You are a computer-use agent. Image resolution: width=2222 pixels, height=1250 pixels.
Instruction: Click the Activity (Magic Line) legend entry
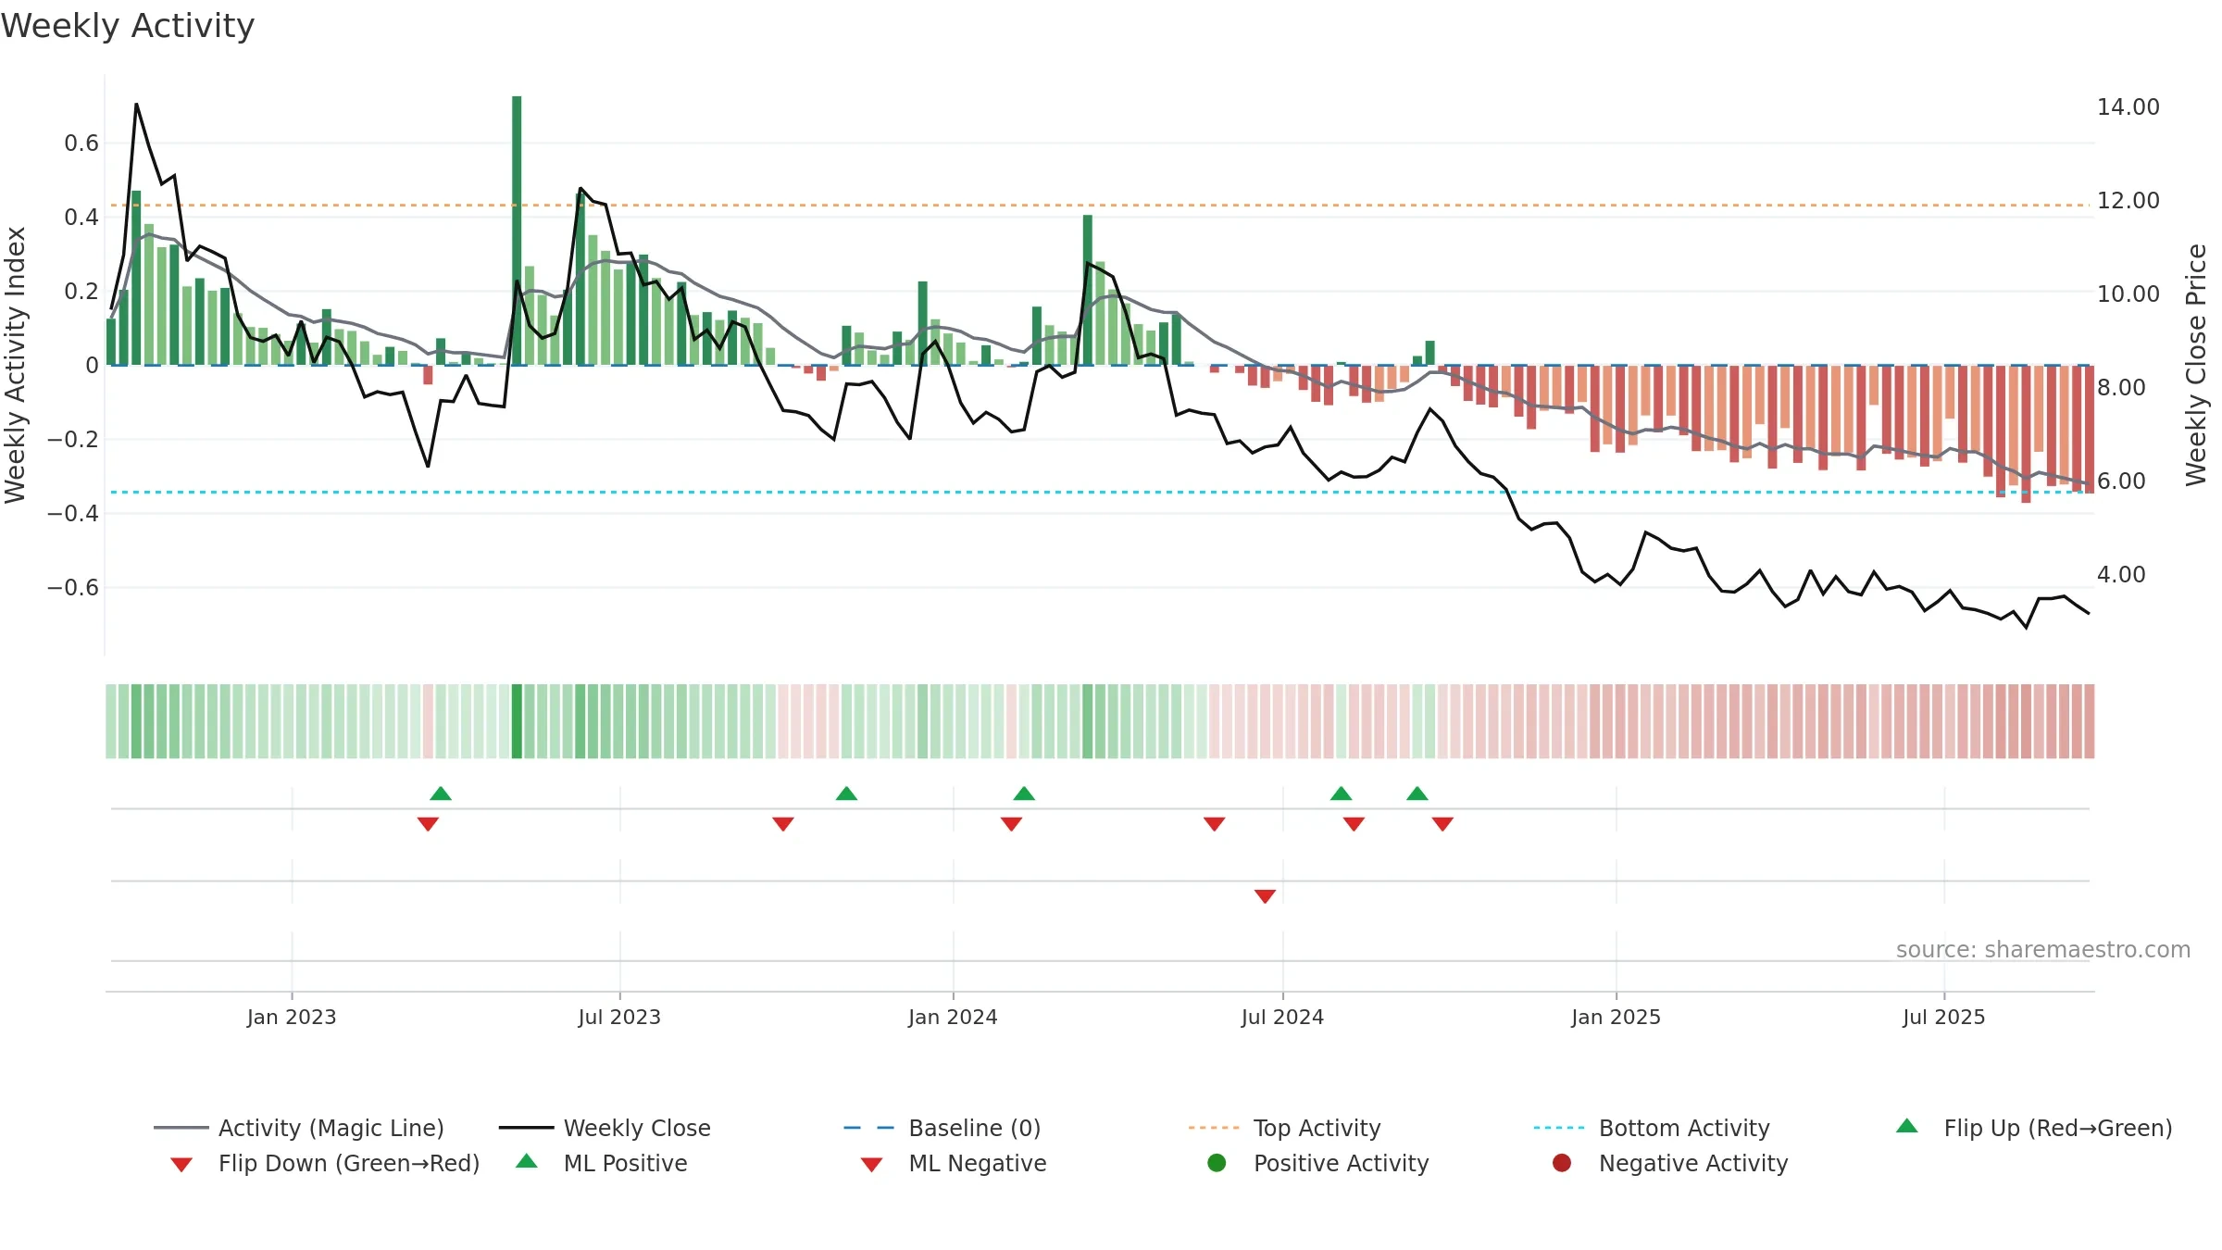299,1128
